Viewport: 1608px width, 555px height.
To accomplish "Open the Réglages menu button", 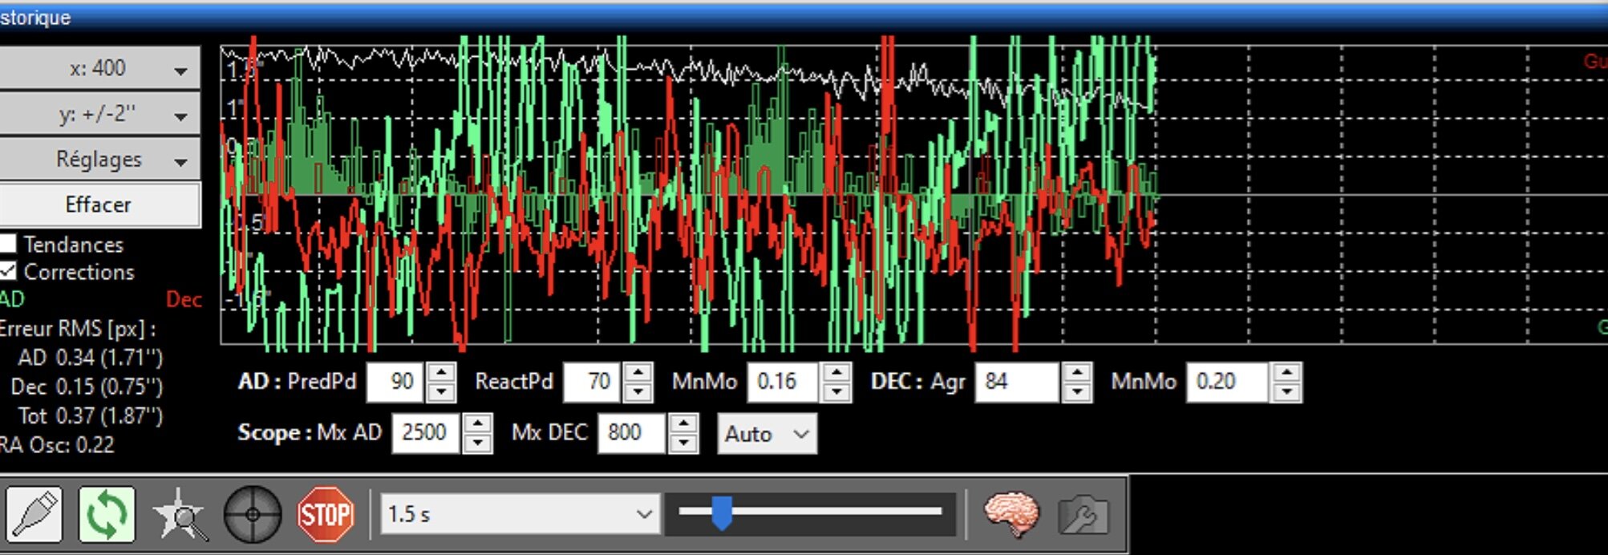I will 99,160.
